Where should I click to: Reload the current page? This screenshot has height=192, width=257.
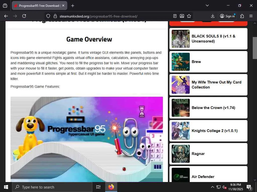pos(24,16)
